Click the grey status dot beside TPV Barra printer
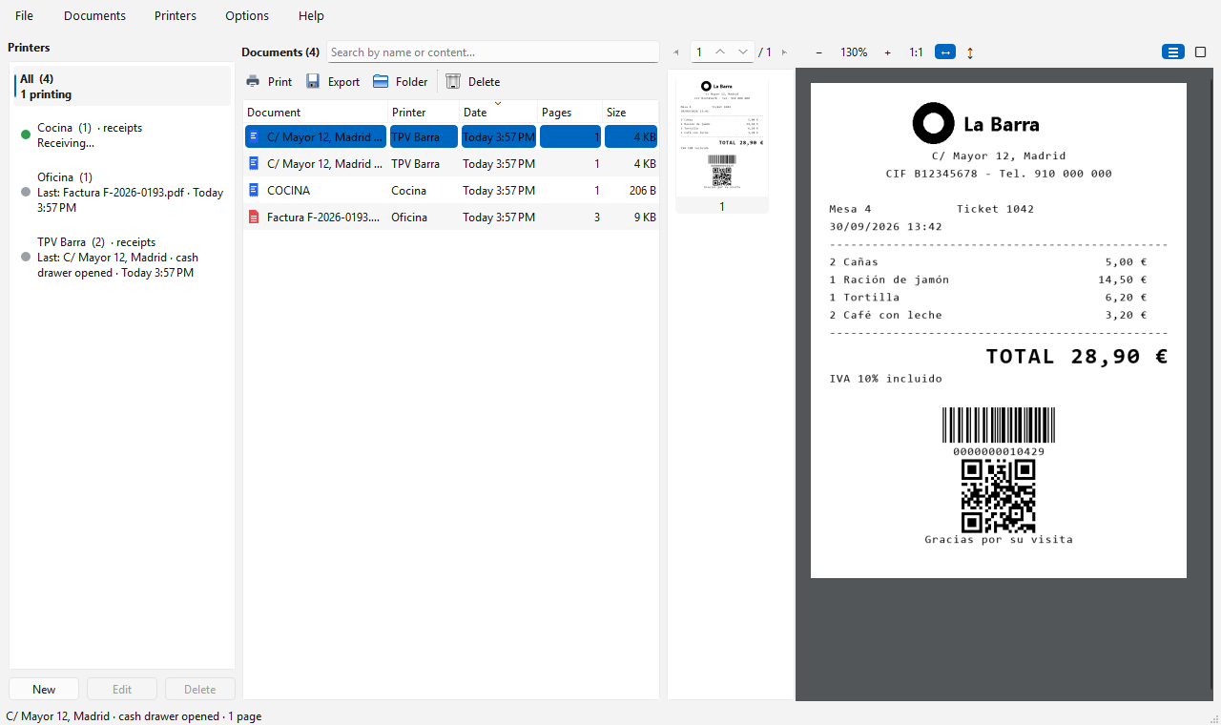 26,258
